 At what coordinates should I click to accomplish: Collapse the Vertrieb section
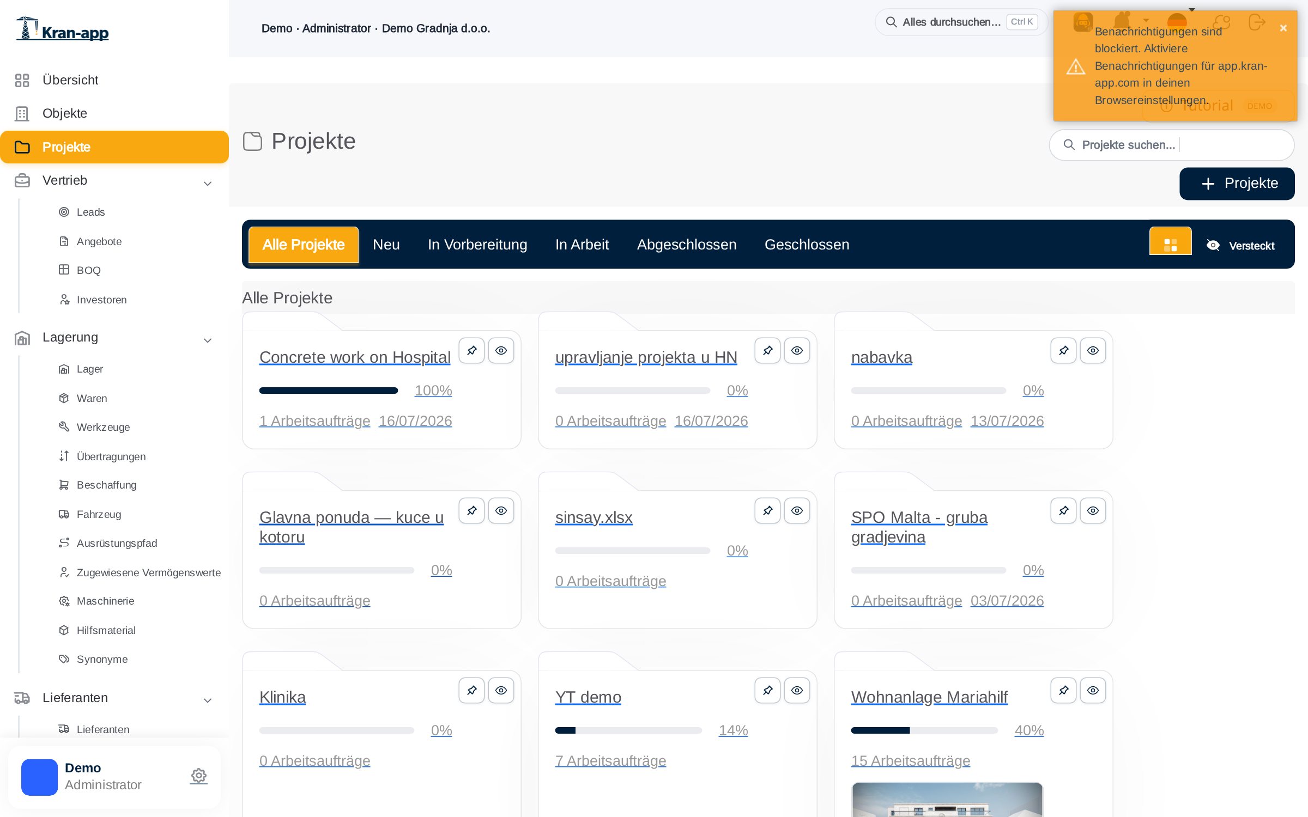click(x=208, y=183)
